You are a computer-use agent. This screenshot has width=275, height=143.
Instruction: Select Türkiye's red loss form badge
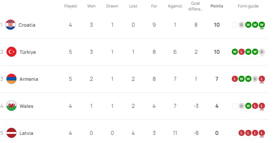point(242,52)
